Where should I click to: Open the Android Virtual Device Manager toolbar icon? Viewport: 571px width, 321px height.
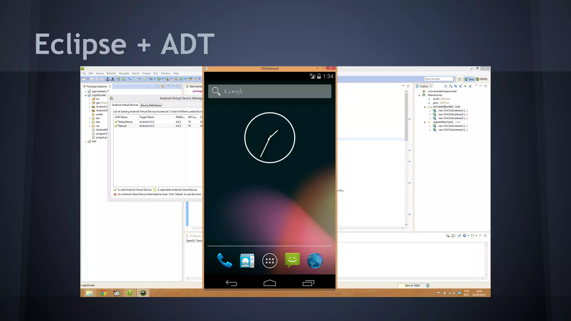124,79
